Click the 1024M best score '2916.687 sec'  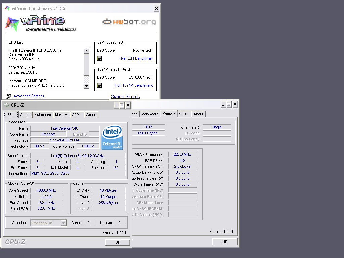[x=140, y=77]
